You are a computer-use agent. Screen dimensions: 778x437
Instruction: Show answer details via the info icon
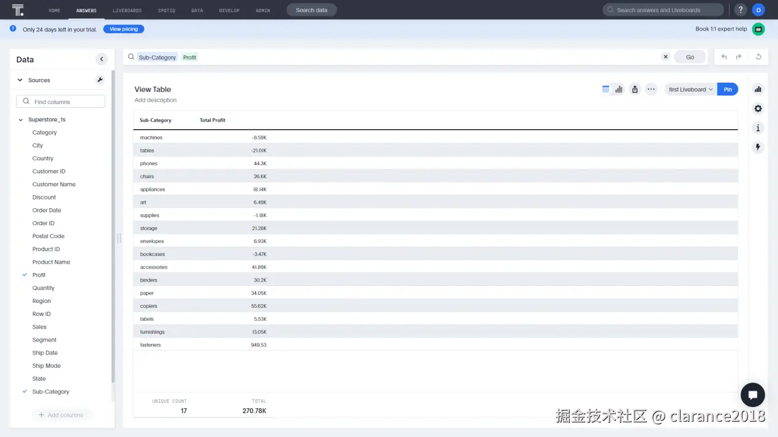(x=758, y=128)
